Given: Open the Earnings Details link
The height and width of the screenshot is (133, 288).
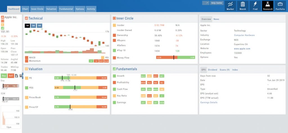Looking at the screenshot, I should pos(209,102).
